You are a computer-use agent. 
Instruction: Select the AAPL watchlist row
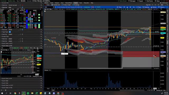point(21,27)
